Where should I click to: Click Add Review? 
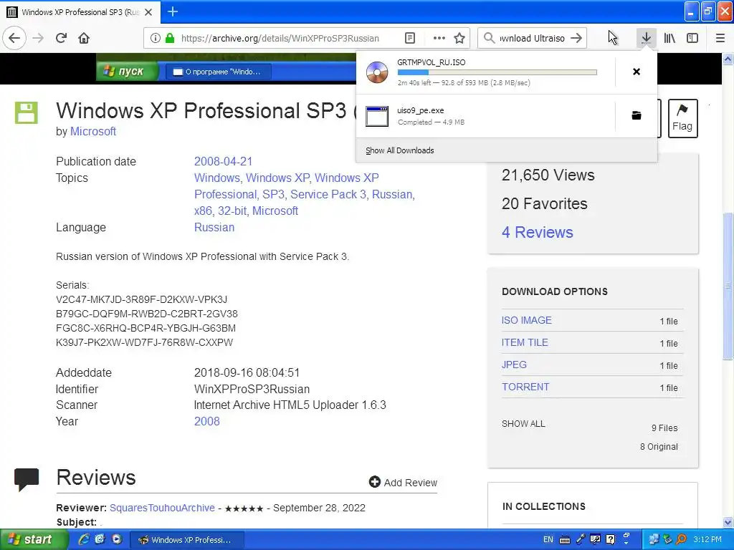403,482
